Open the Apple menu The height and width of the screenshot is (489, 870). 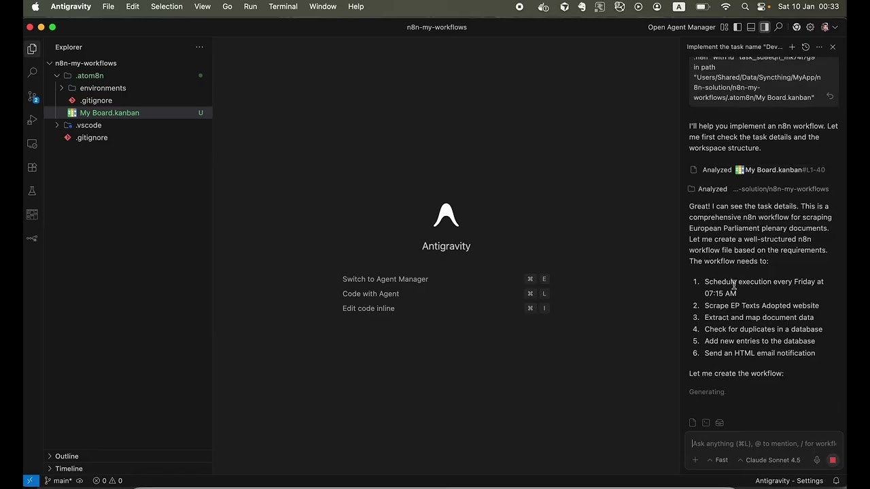35,7
